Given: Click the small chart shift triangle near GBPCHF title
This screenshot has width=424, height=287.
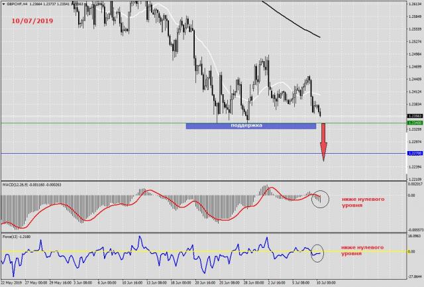Looking at the screenshot, I should pos(3,4).
